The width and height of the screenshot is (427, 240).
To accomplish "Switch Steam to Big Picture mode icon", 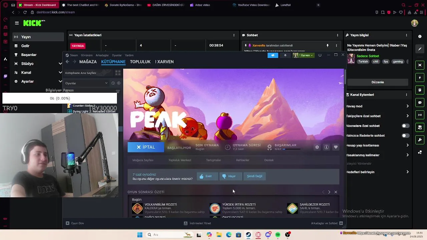I will (320, 55).
